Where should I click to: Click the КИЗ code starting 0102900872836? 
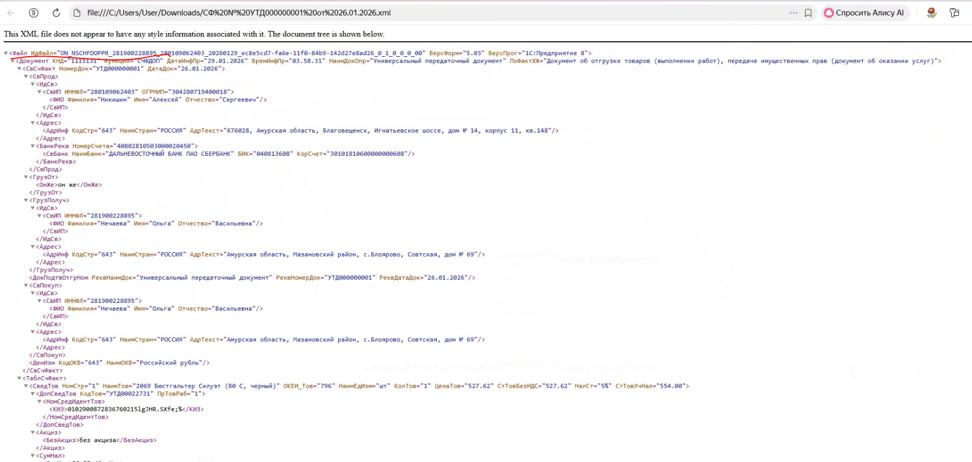(125, 409)
